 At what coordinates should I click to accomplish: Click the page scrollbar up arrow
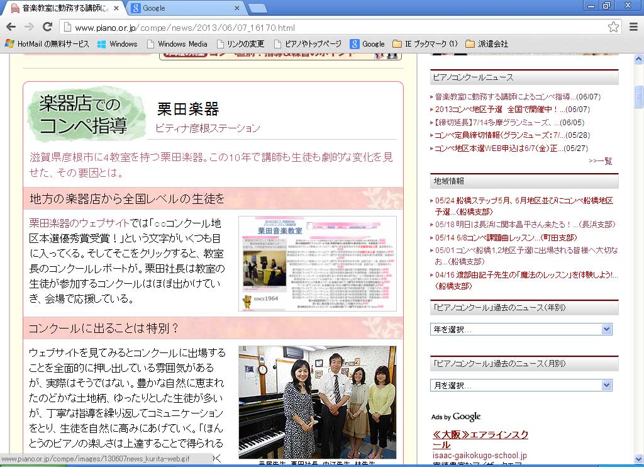click(639, 59)
